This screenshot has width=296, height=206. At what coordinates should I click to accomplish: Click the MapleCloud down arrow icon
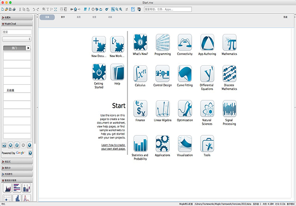coord(29,145)
